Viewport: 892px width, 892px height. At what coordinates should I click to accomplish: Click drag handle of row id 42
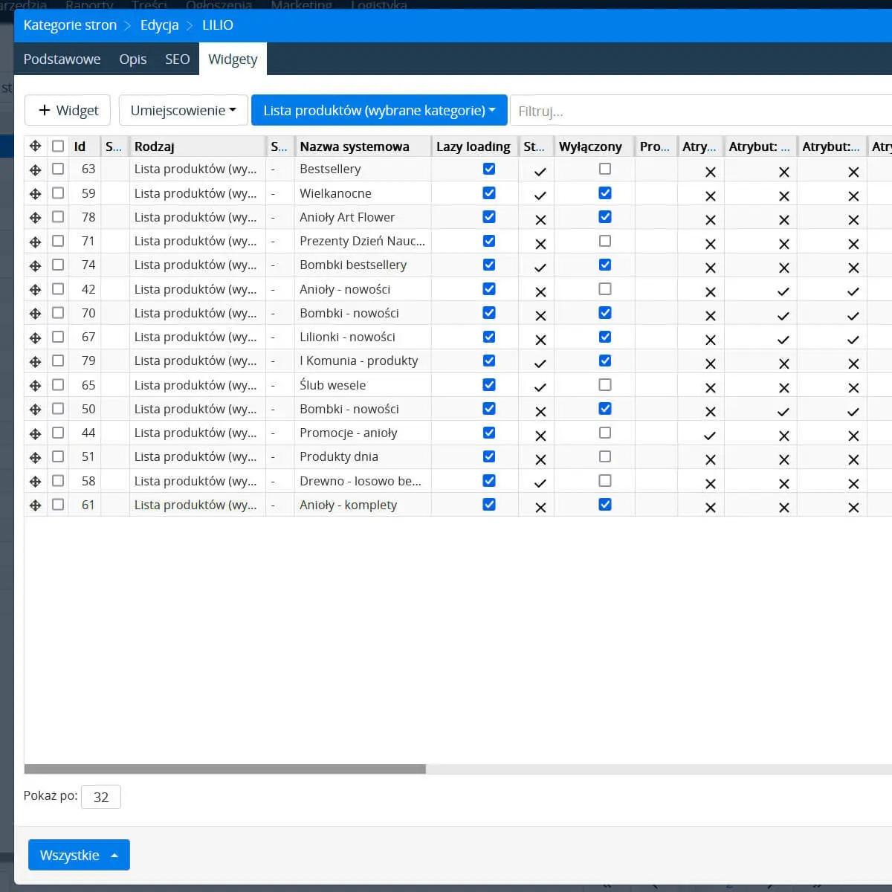point(35,290)
